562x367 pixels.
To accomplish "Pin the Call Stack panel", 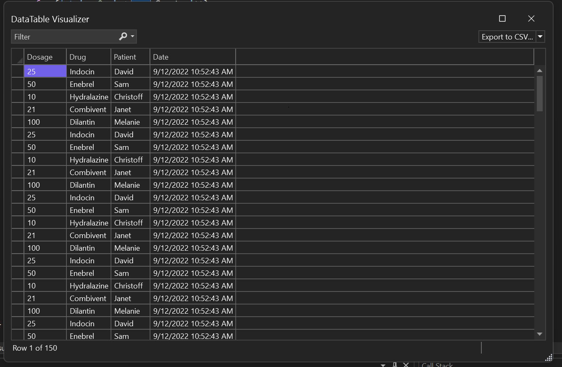I will pyautogui.click(x=394, y=364).
